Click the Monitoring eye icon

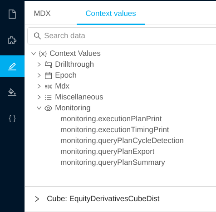point(48,108)
